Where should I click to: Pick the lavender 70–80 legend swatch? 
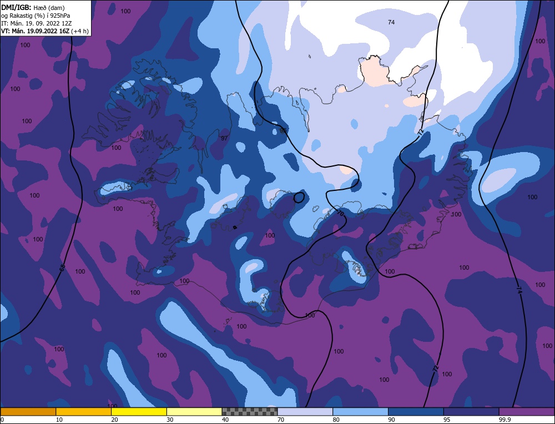point(305,412)
